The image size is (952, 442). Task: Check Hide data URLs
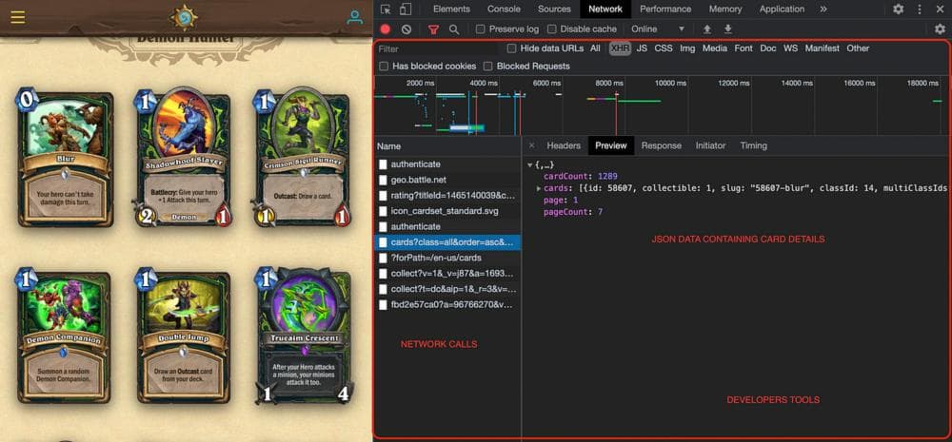click(512, 48)
